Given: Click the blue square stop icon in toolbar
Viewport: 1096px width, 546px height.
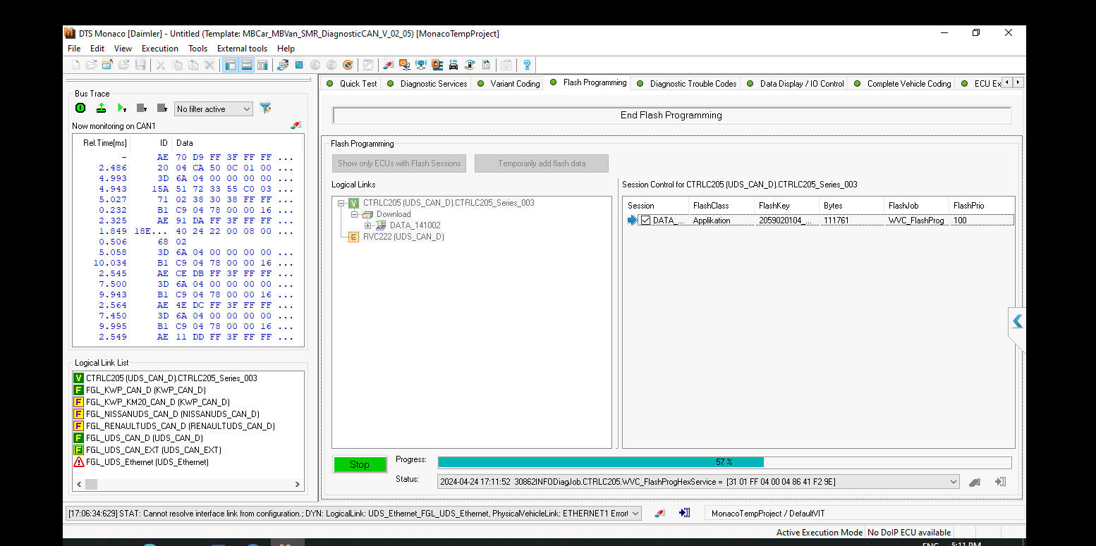Looking at the screenshot, I should (299, 66).
